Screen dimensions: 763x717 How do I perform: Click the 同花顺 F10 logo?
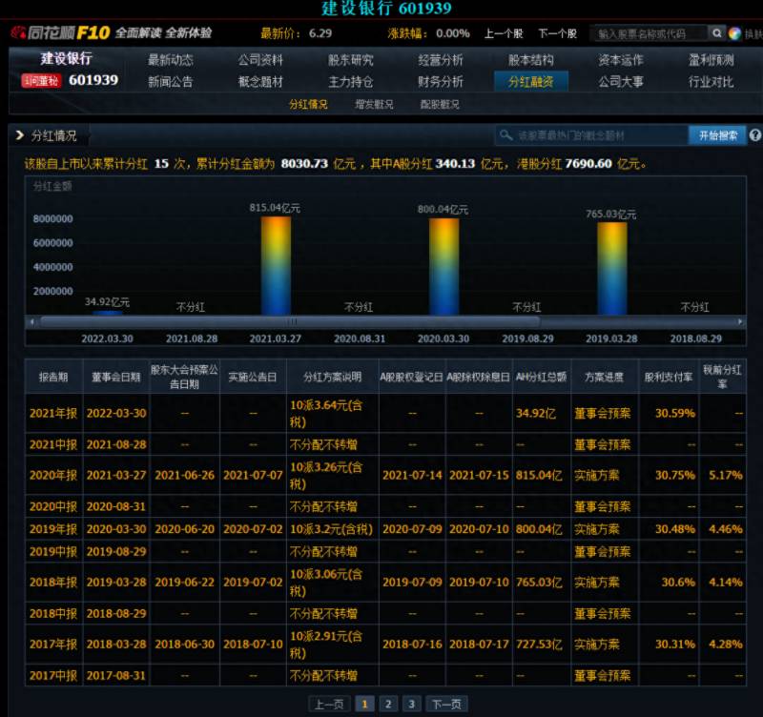point(60,32)
